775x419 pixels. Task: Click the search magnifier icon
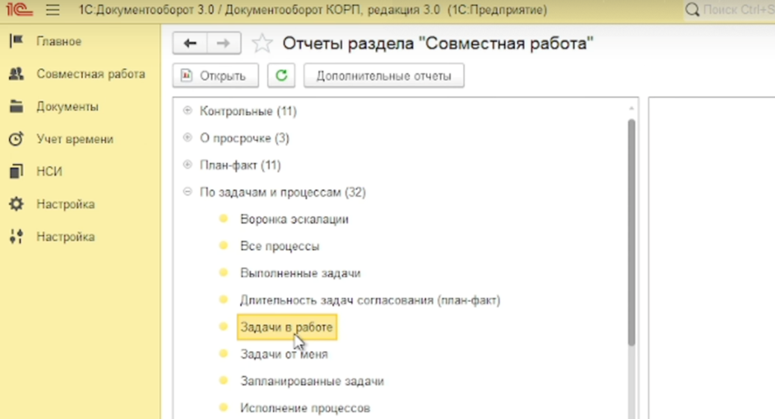pyautogui.click(x=692, y=9)
